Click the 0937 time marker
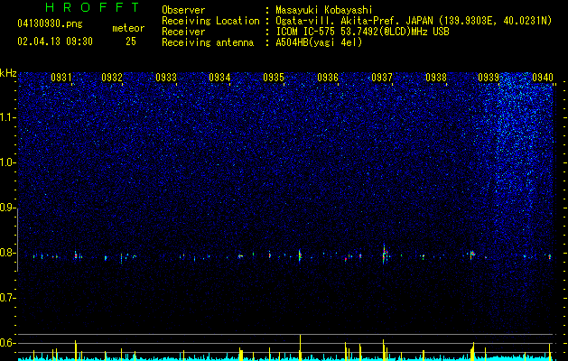This screenshot has height=361, width=568. [382, 78]
